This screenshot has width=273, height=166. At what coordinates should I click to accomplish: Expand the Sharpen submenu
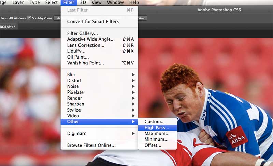coord(99,104)
